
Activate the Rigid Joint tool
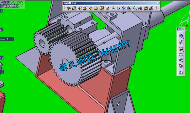pos(101,9)
